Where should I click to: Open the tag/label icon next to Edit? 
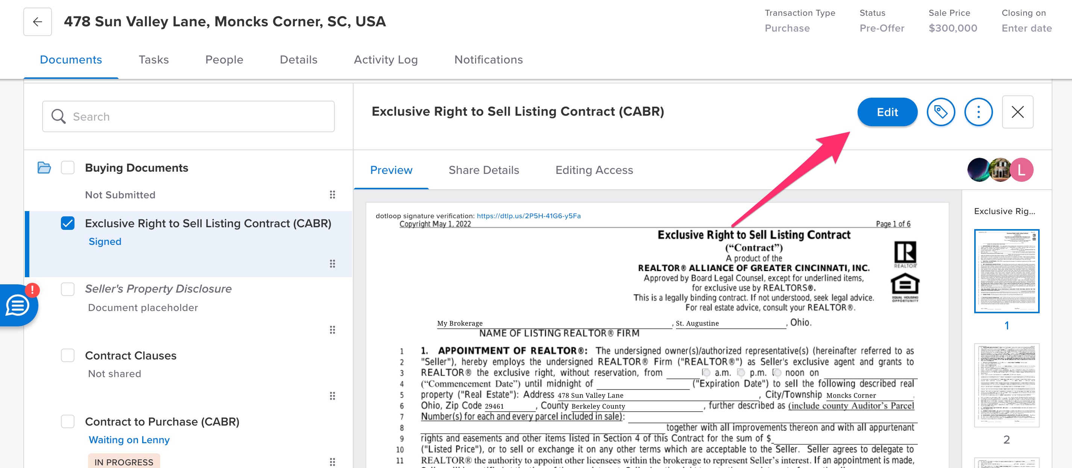(x=941, y=112)
